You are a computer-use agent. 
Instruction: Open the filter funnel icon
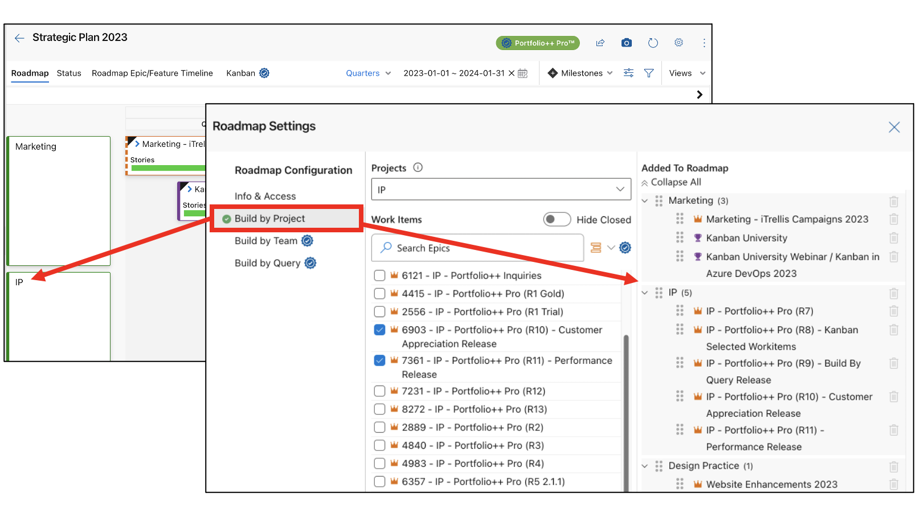point(648,73)
